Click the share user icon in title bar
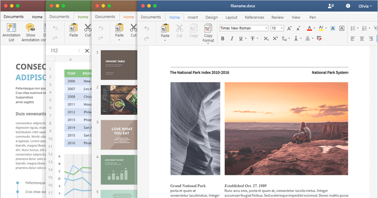378x198 pixels. point(331,6)
